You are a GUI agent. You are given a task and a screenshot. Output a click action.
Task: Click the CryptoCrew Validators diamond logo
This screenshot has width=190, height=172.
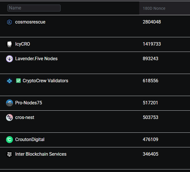pos(9,81)
